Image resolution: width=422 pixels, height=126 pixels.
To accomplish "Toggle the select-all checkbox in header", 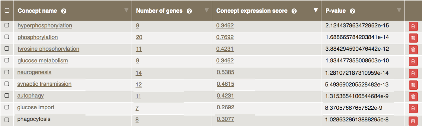I will 7,11.
